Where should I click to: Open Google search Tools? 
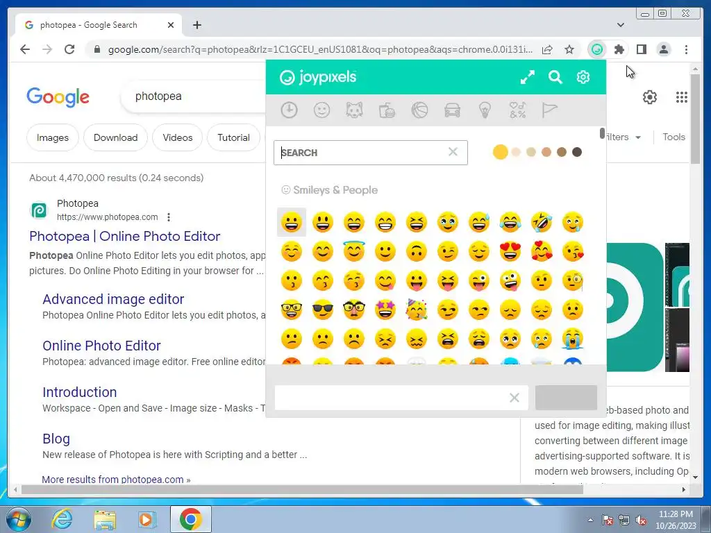click(674, 137)
